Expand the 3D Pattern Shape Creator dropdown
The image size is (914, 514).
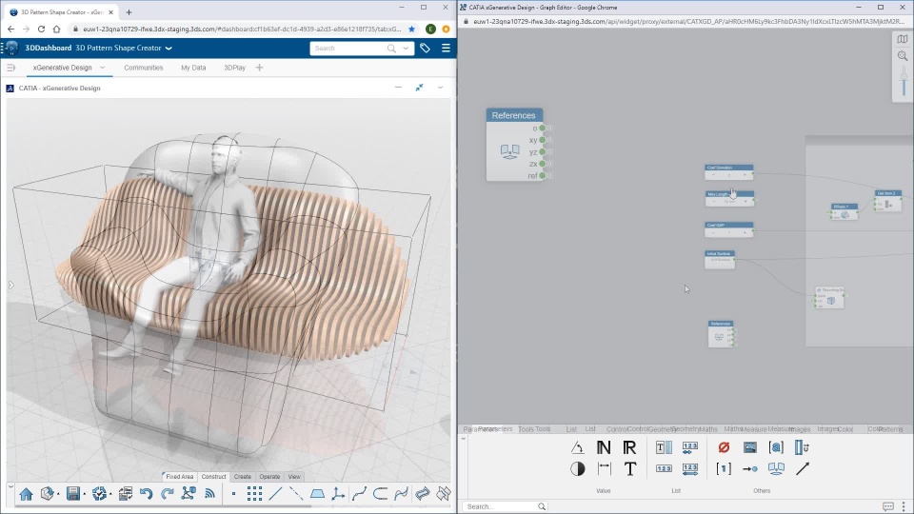click(169, 48)
